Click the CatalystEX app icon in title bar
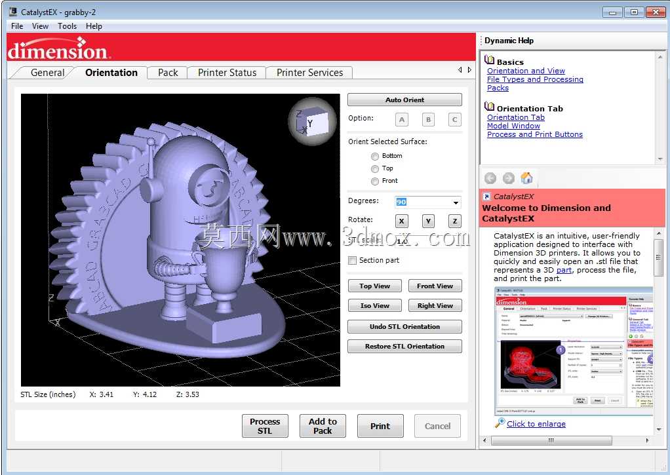The image size is (670, 475). pyautogui.click(x=13, y=12)
